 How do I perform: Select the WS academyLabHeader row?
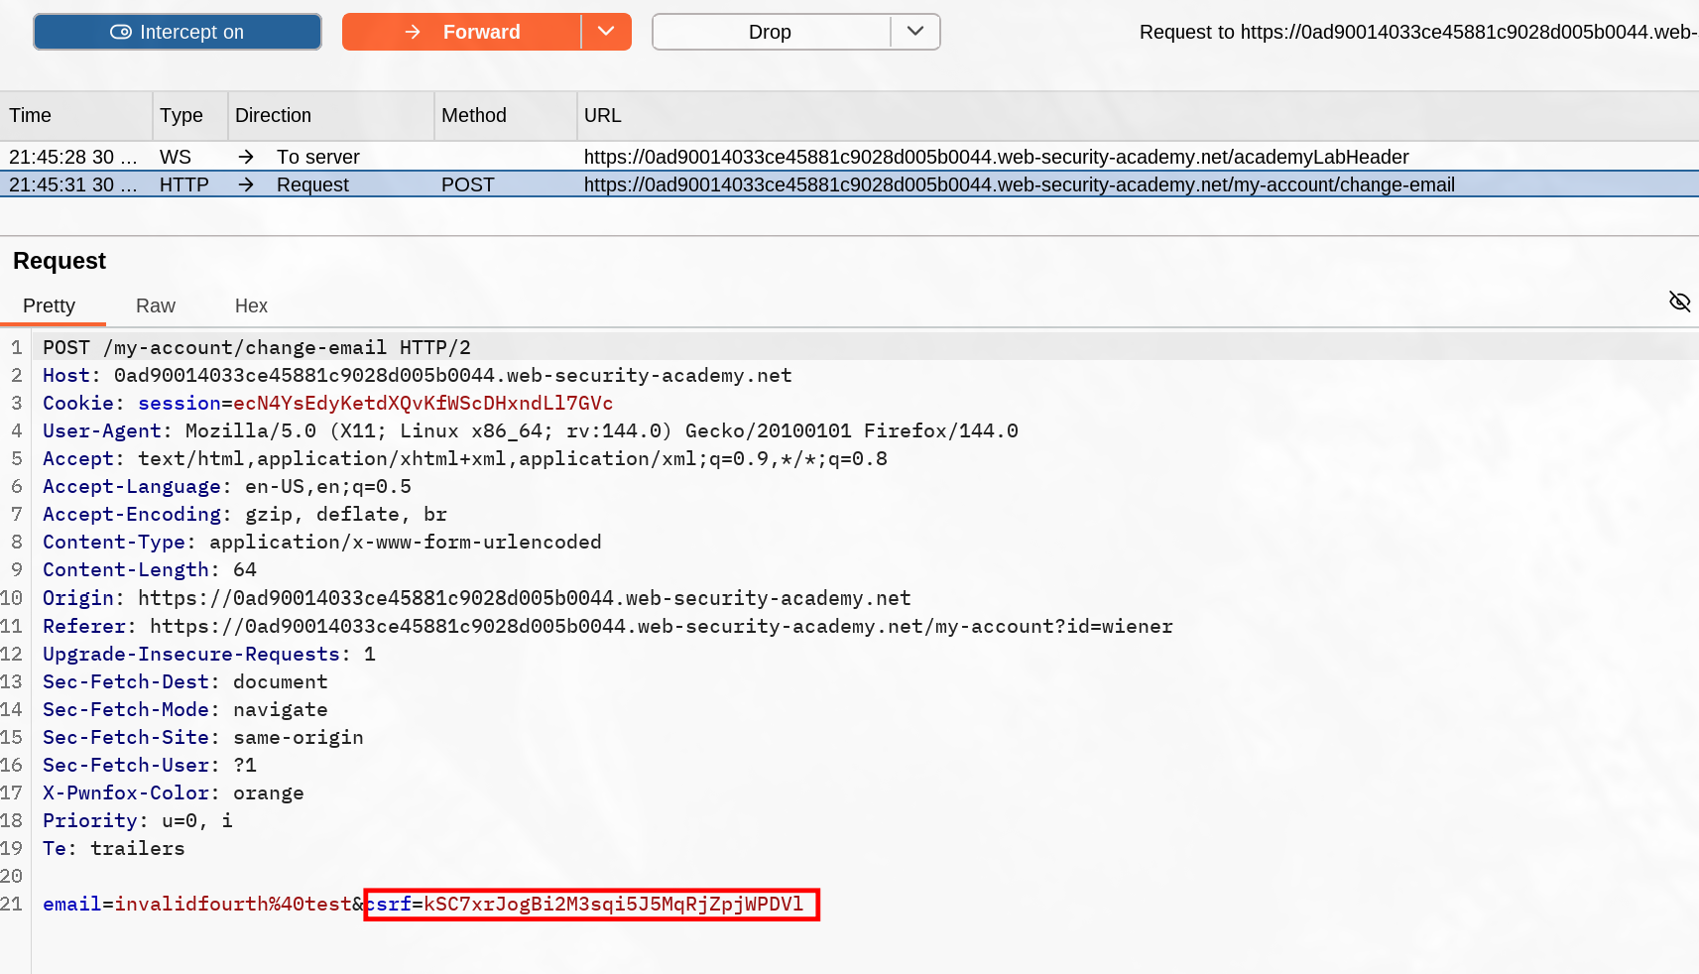(x=996, y=157)
